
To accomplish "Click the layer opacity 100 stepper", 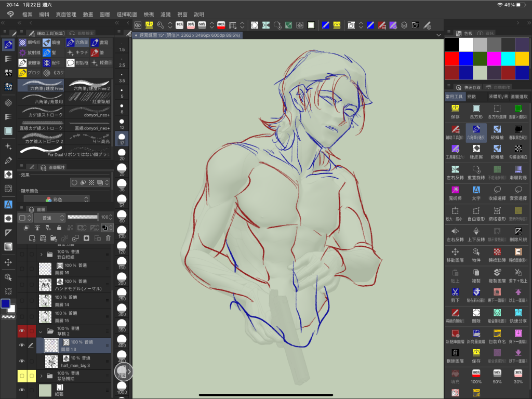I will pos(111,217).
